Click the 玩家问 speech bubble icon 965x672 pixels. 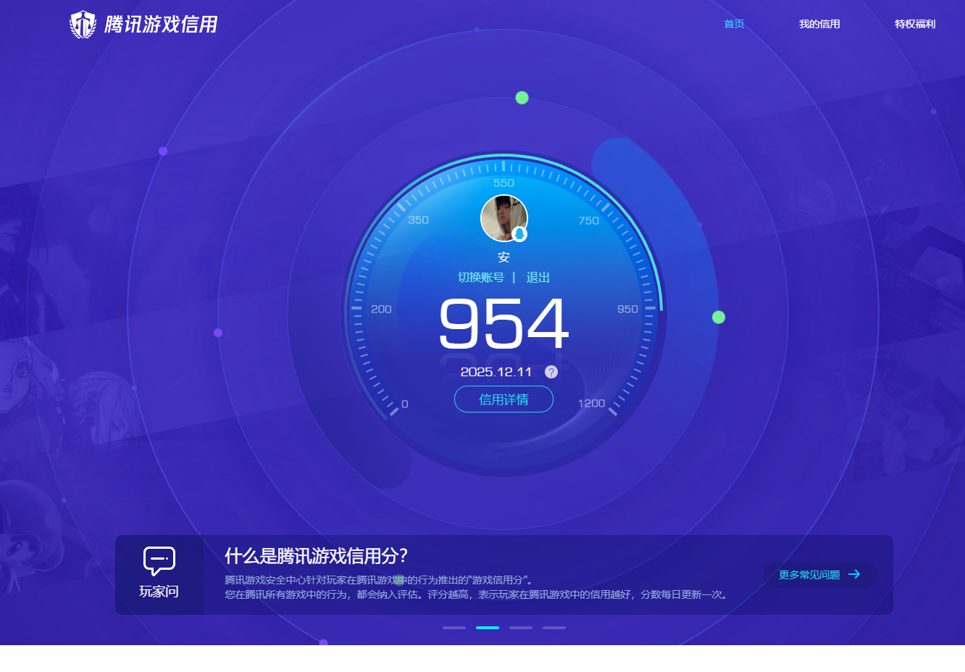159,560
